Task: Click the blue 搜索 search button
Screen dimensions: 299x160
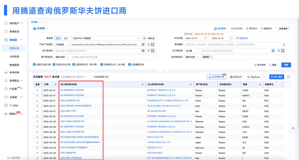Action: 286,65
